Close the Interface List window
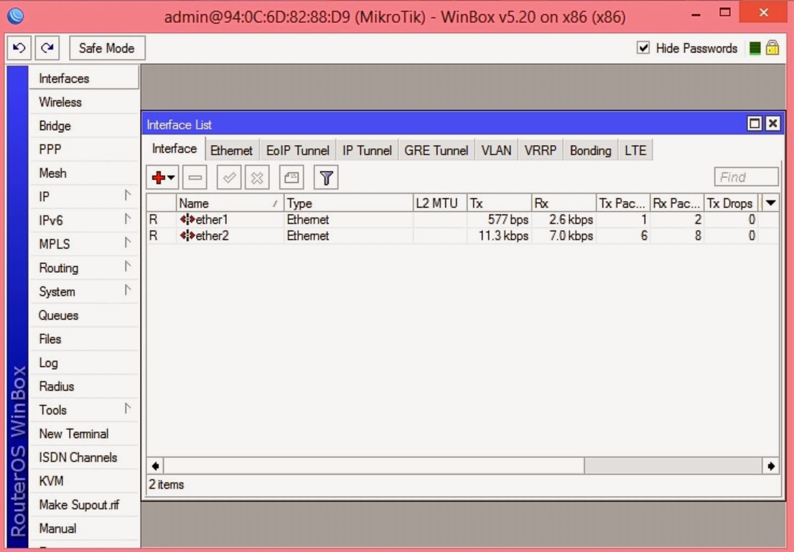This screenshot has height=552, width=794. [772, 123]
